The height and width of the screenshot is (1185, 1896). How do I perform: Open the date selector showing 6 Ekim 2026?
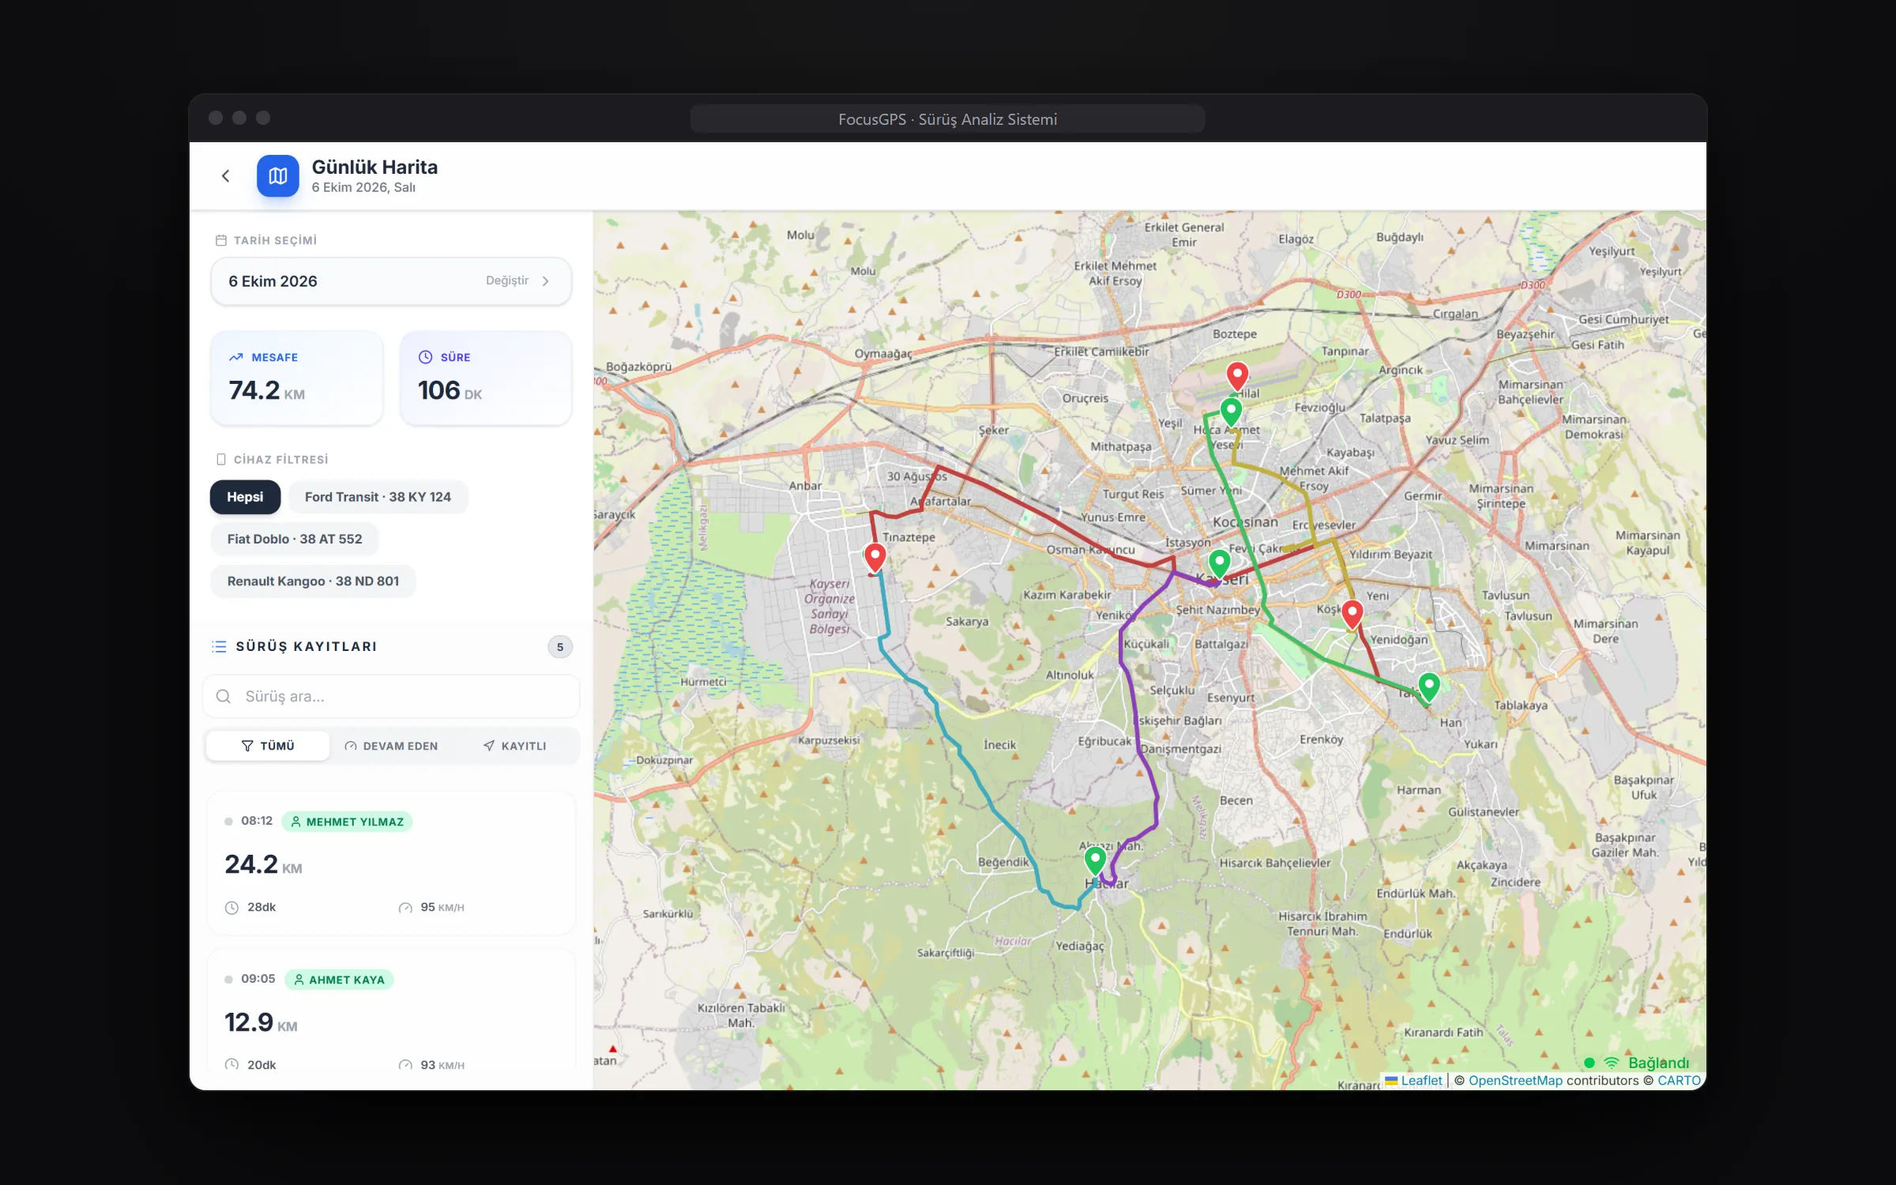click(x=391, y=281)
